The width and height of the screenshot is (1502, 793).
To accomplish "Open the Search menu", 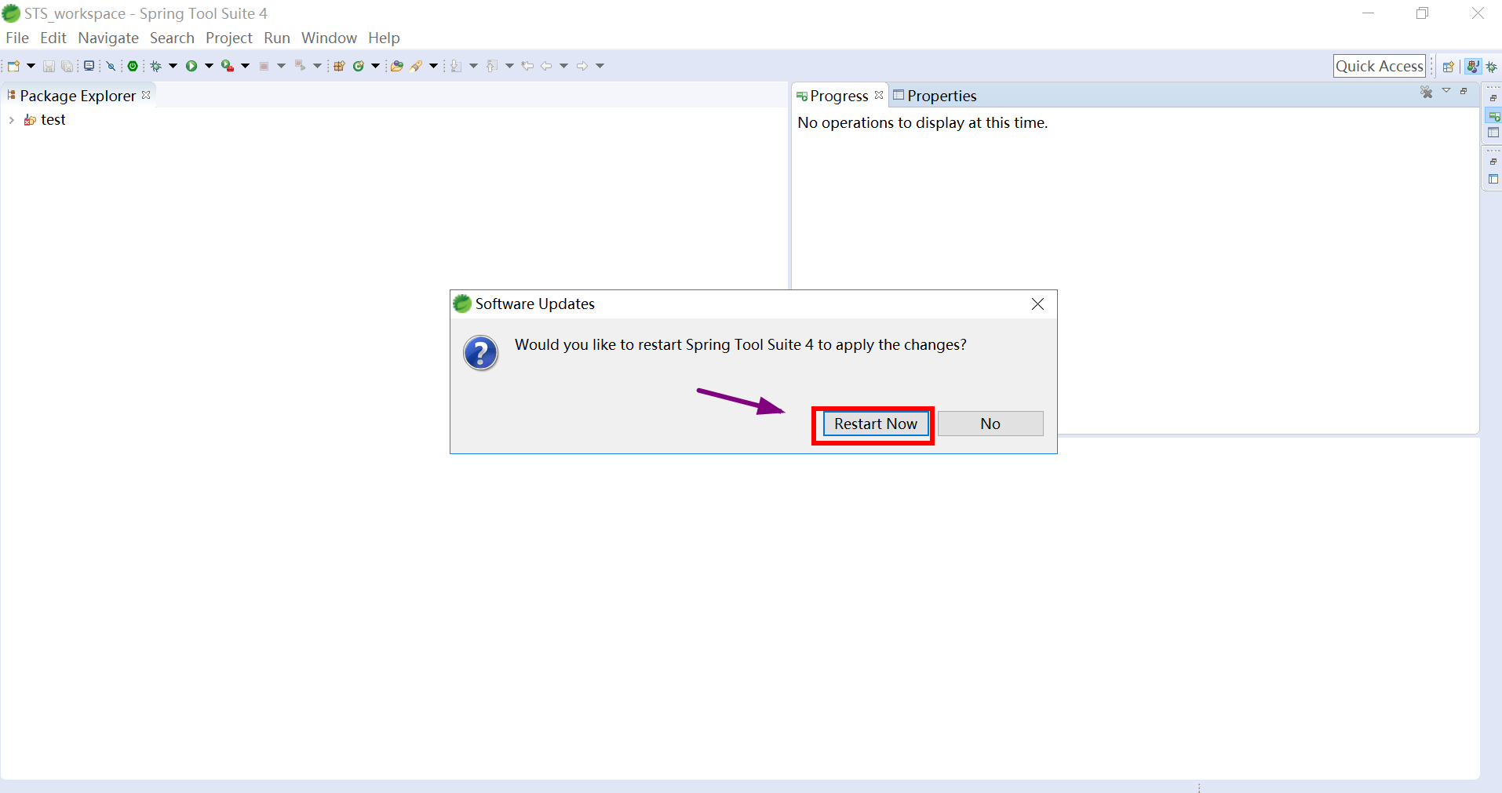I will [x=172, y=38].
